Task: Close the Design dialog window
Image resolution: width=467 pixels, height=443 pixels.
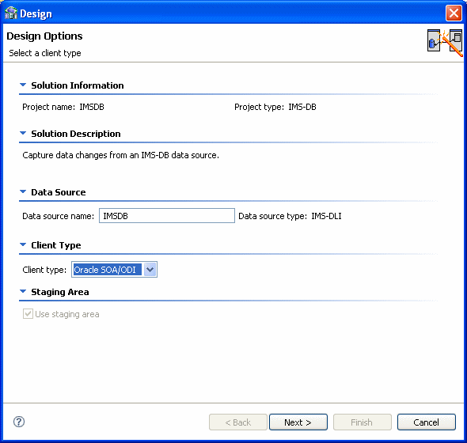Action: [454, 13]
